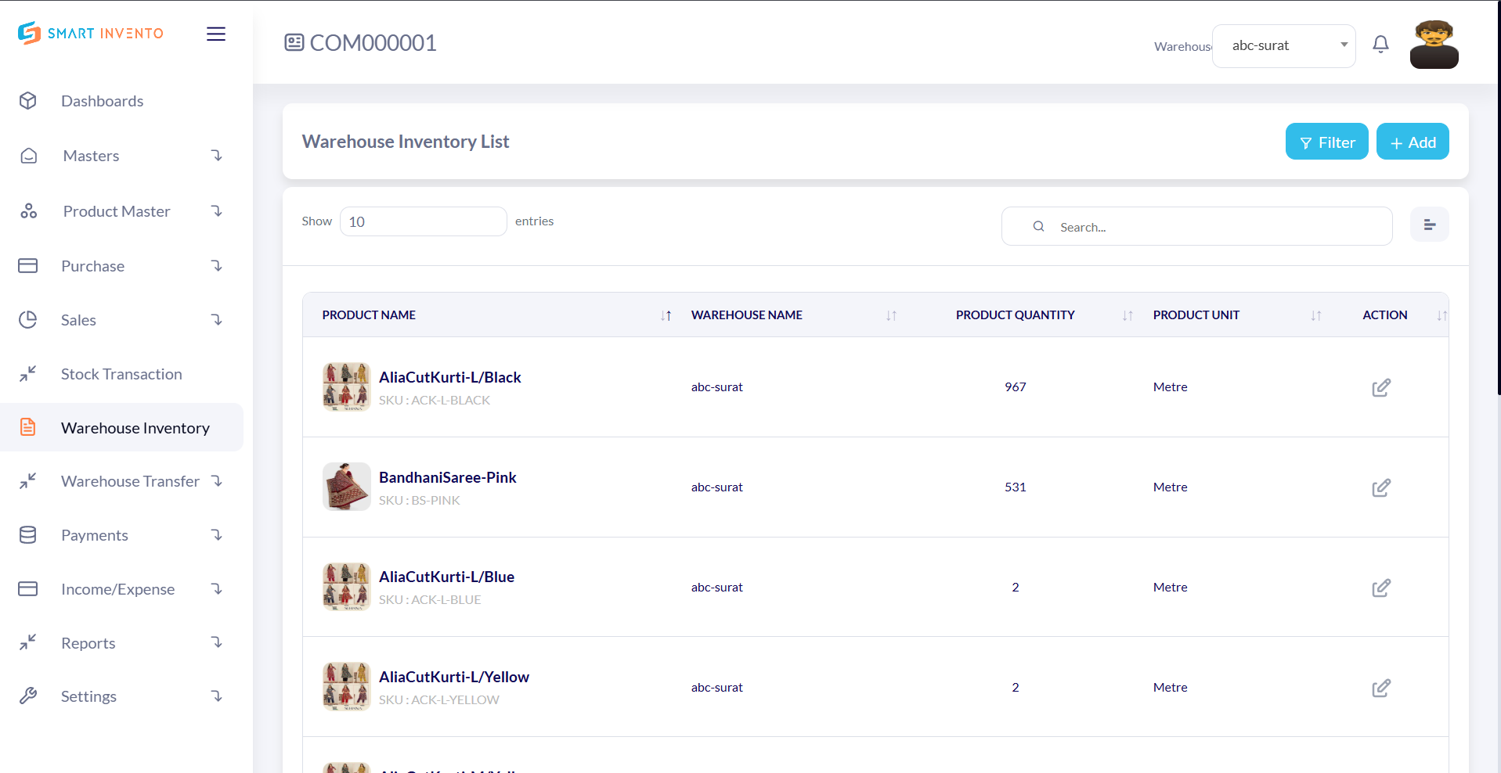Image resolution: width=1501 pixels, height=773 pixels.
Task: Edit the AliaCutKurti-L/Blue inventory entry
Action: [1380, 588]
